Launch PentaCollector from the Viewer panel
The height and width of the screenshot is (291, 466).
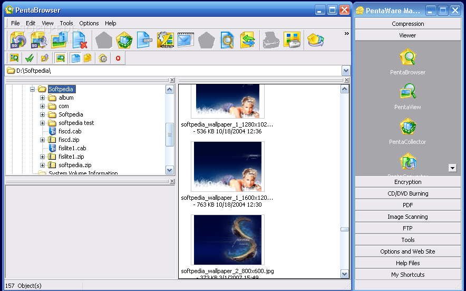click(x=408, y=131)
